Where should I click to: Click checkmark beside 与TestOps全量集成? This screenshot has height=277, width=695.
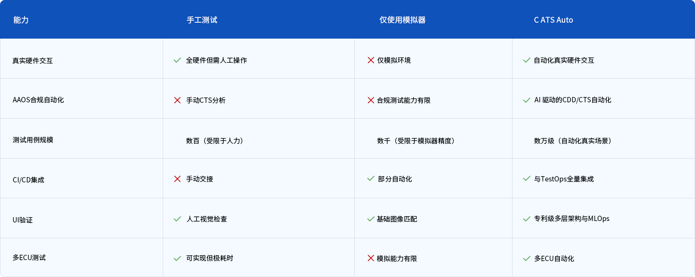(x=527, y=179)
